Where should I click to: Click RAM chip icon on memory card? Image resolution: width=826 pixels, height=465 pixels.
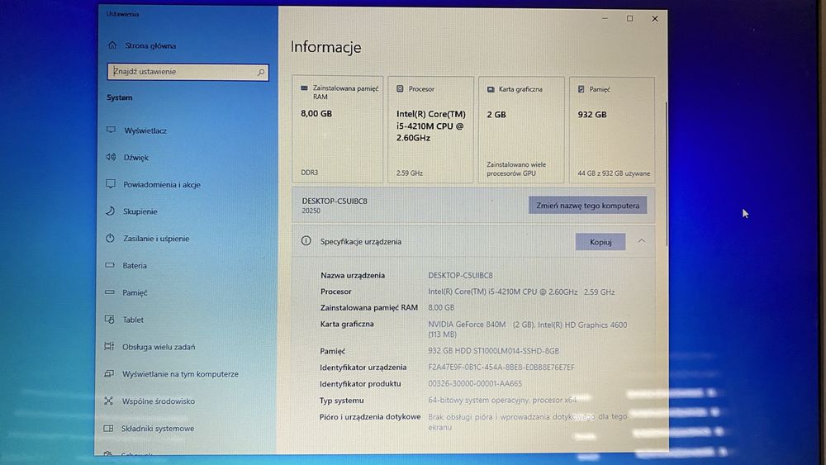(x=304, y=88)
